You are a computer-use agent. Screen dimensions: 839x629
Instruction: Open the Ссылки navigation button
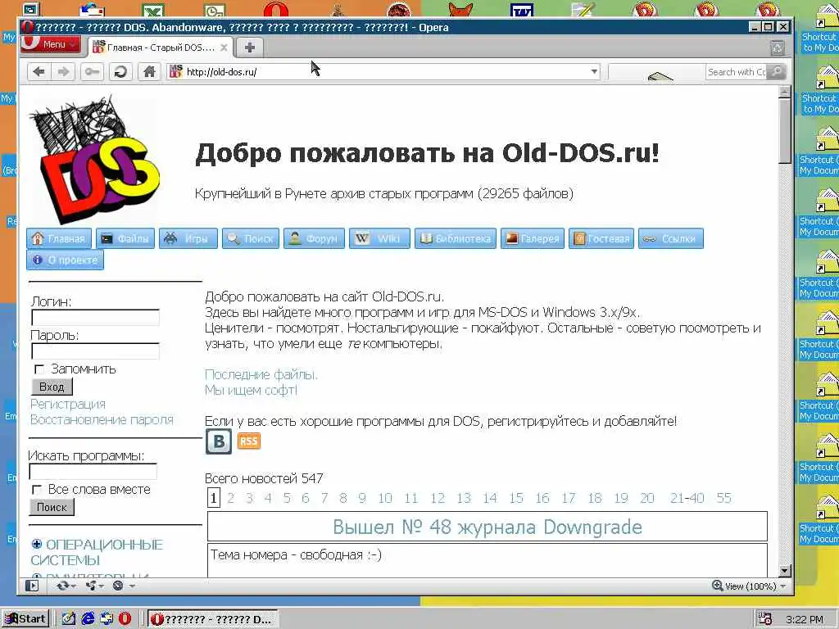(x=671, y=238)
